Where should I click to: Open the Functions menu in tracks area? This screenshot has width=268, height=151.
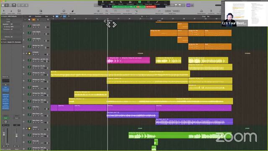(x=39, y=16)
